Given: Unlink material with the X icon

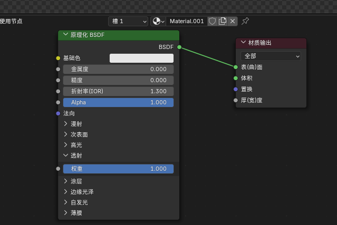Looking at the screenshot, I should [x=233, y=21].
